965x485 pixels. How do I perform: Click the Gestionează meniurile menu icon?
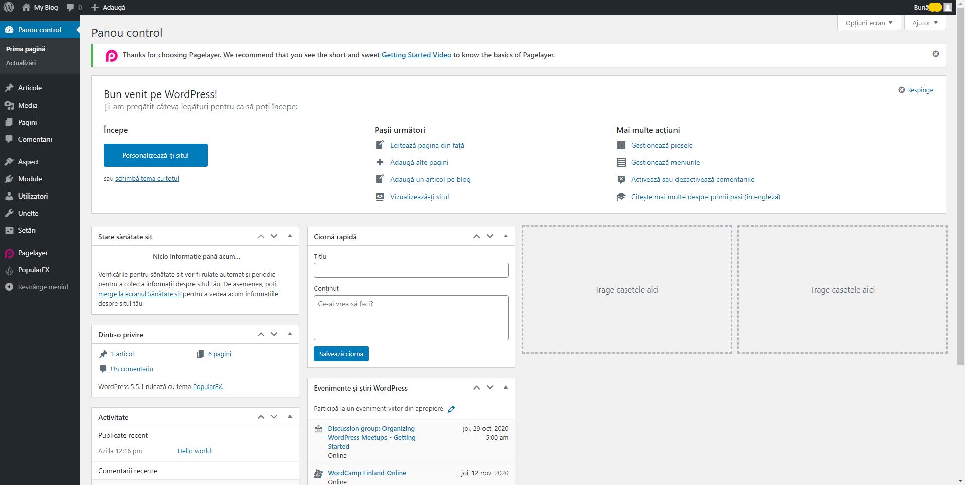pos(621,162)
